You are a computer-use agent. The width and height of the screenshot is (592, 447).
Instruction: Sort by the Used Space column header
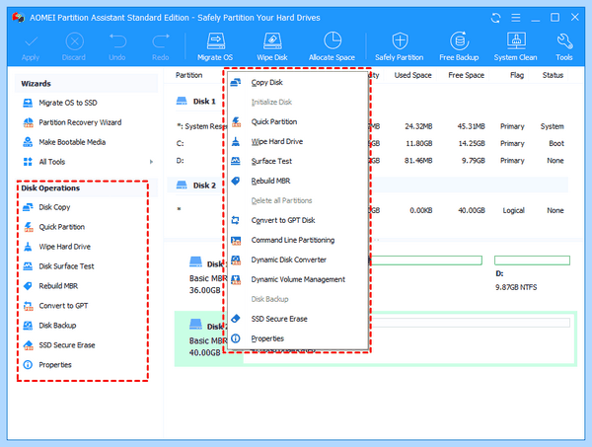tap(412, 75)
